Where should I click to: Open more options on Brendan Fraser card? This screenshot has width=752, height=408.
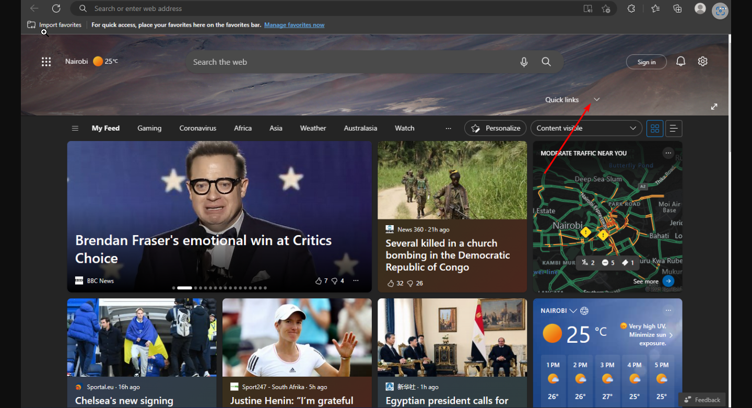tap(356, 281)
